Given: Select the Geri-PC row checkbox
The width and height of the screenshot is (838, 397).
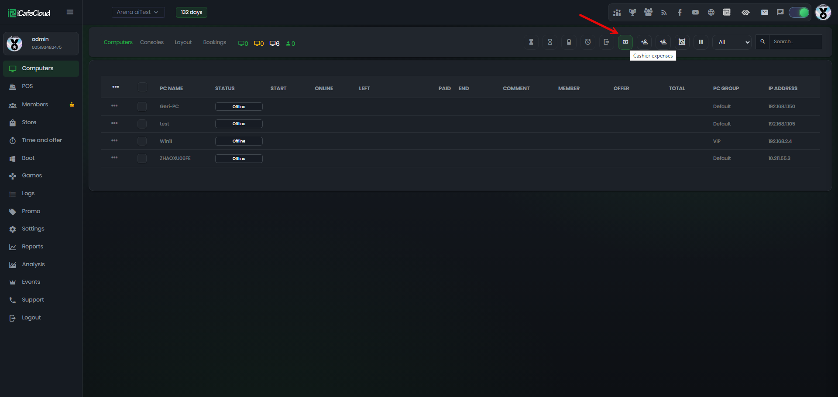Looking at the screenshot, I should pos(142,106).
